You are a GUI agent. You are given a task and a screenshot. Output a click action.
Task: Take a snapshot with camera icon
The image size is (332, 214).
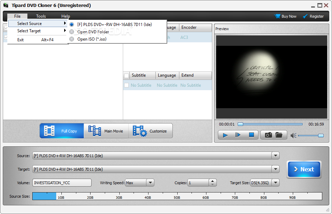click(x=268, y=135)
